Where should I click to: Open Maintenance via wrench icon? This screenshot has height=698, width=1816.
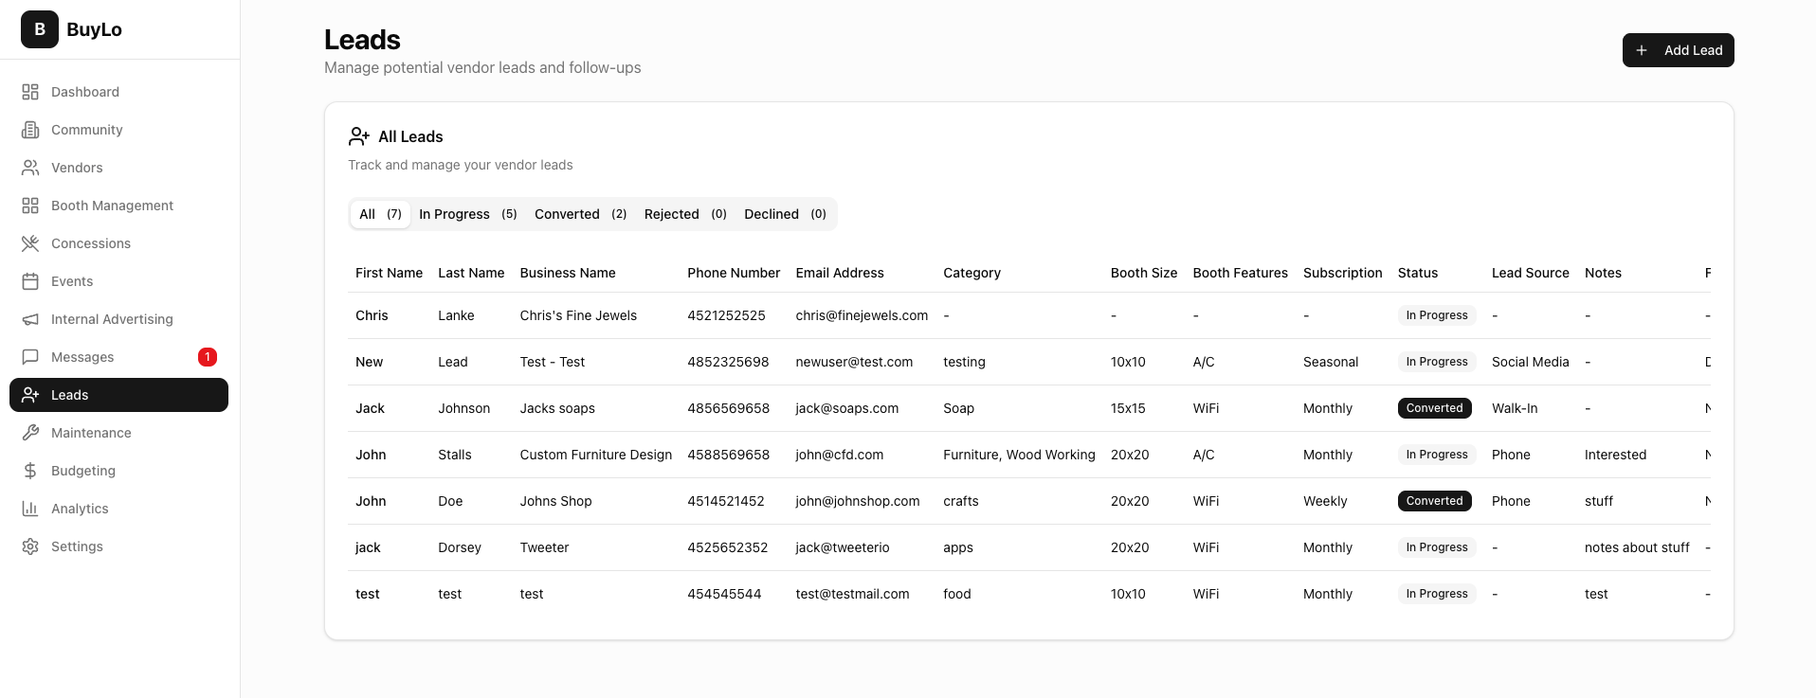tap(30, 433)
